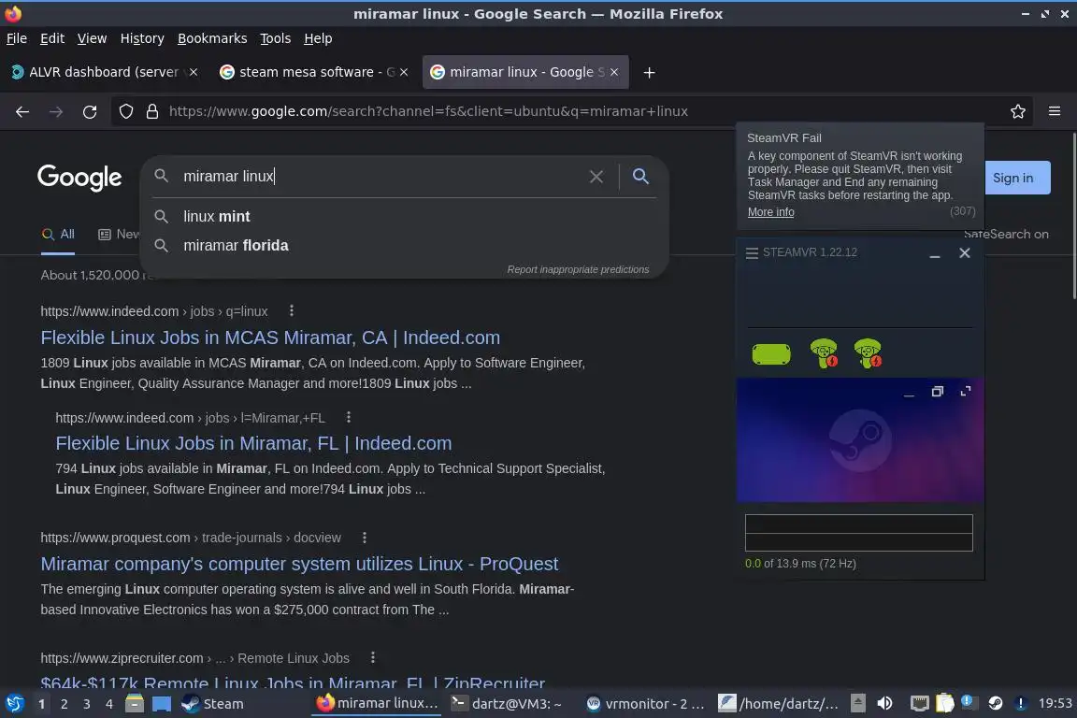The image size is (1077, 718).
Task: Open the Miramar company's ProQuest result
Action: click(299, 564)
